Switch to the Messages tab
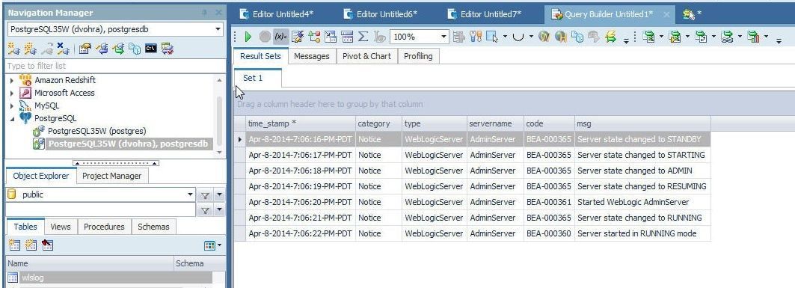 coord(311,56)
